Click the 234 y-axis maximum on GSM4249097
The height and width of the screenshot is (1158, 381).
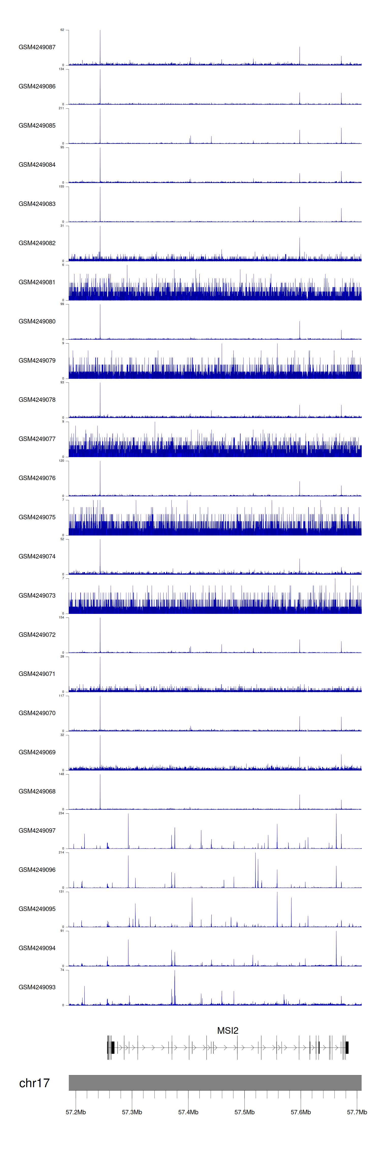tap(61, 813)
